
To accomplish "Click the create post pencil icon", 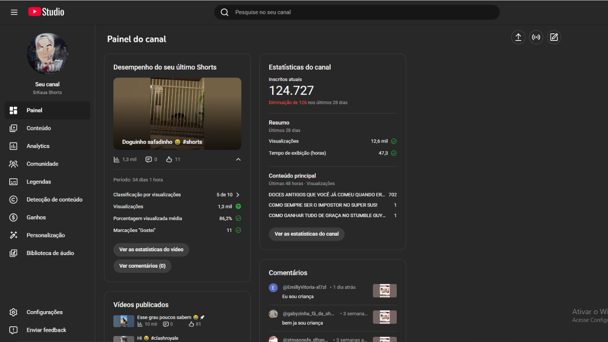I will point(554,38).
